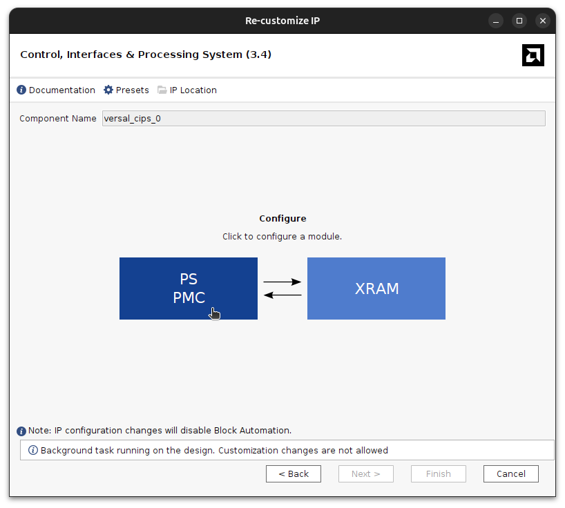The height and width of the screenshot is (508, 565).
Task: Click the disabled Next button
Action: click(x=365, y=473)
